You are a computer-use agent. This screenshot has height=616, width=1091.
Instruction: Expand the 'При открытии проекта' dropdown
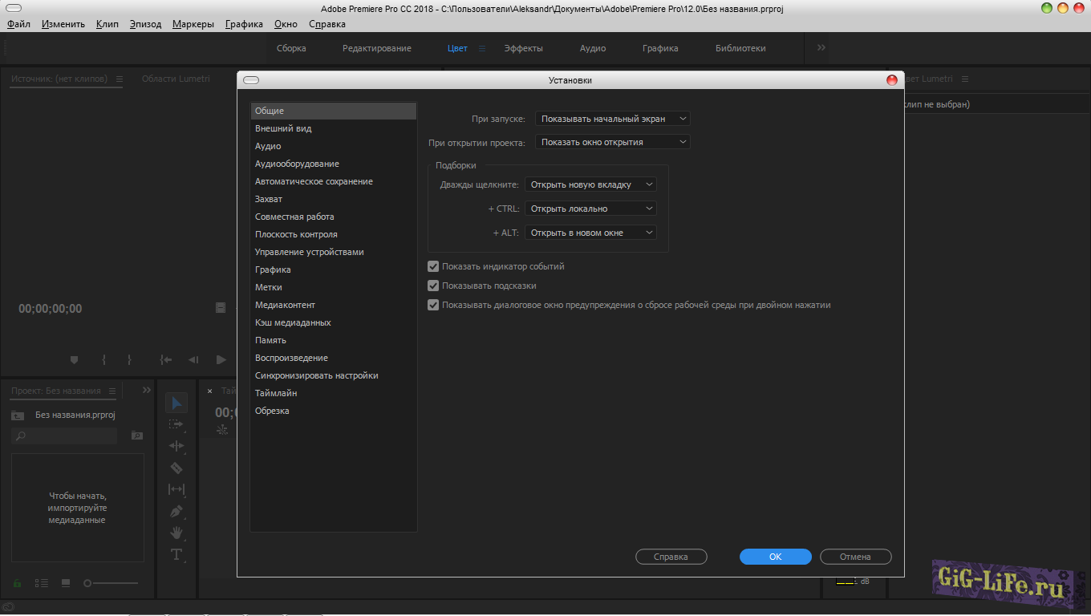[613, 142]
